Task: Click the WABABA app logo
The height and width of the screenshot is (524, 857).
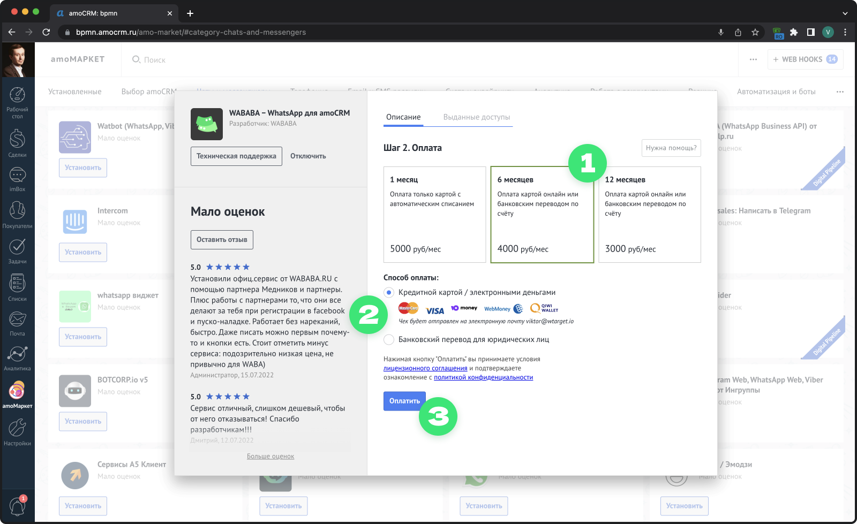Action: point(207,124)
